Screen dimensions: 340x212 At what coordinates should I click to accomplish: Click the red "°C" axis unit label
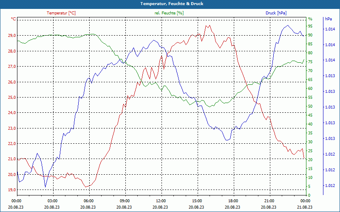tap(14, 19)
